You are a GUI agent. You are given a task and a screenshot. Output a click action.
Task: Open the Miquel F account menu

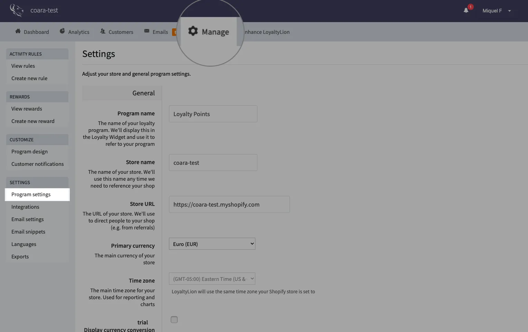pos(496,11)
